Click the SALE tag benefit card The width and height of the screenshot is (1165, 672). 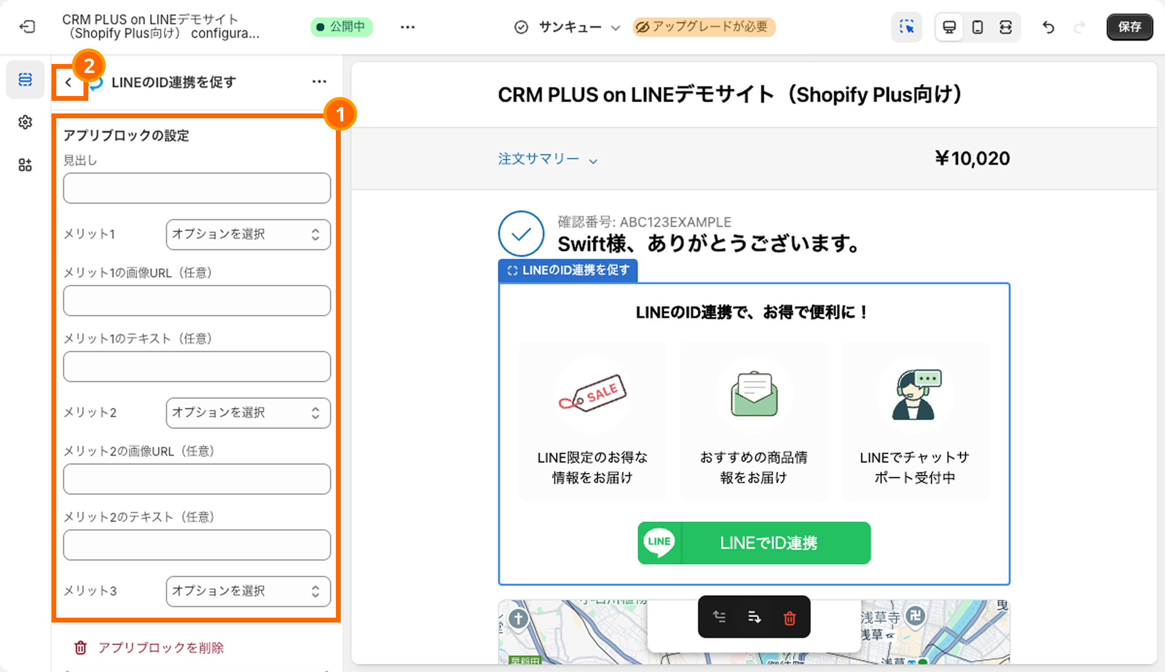click(x=592, y=421)
